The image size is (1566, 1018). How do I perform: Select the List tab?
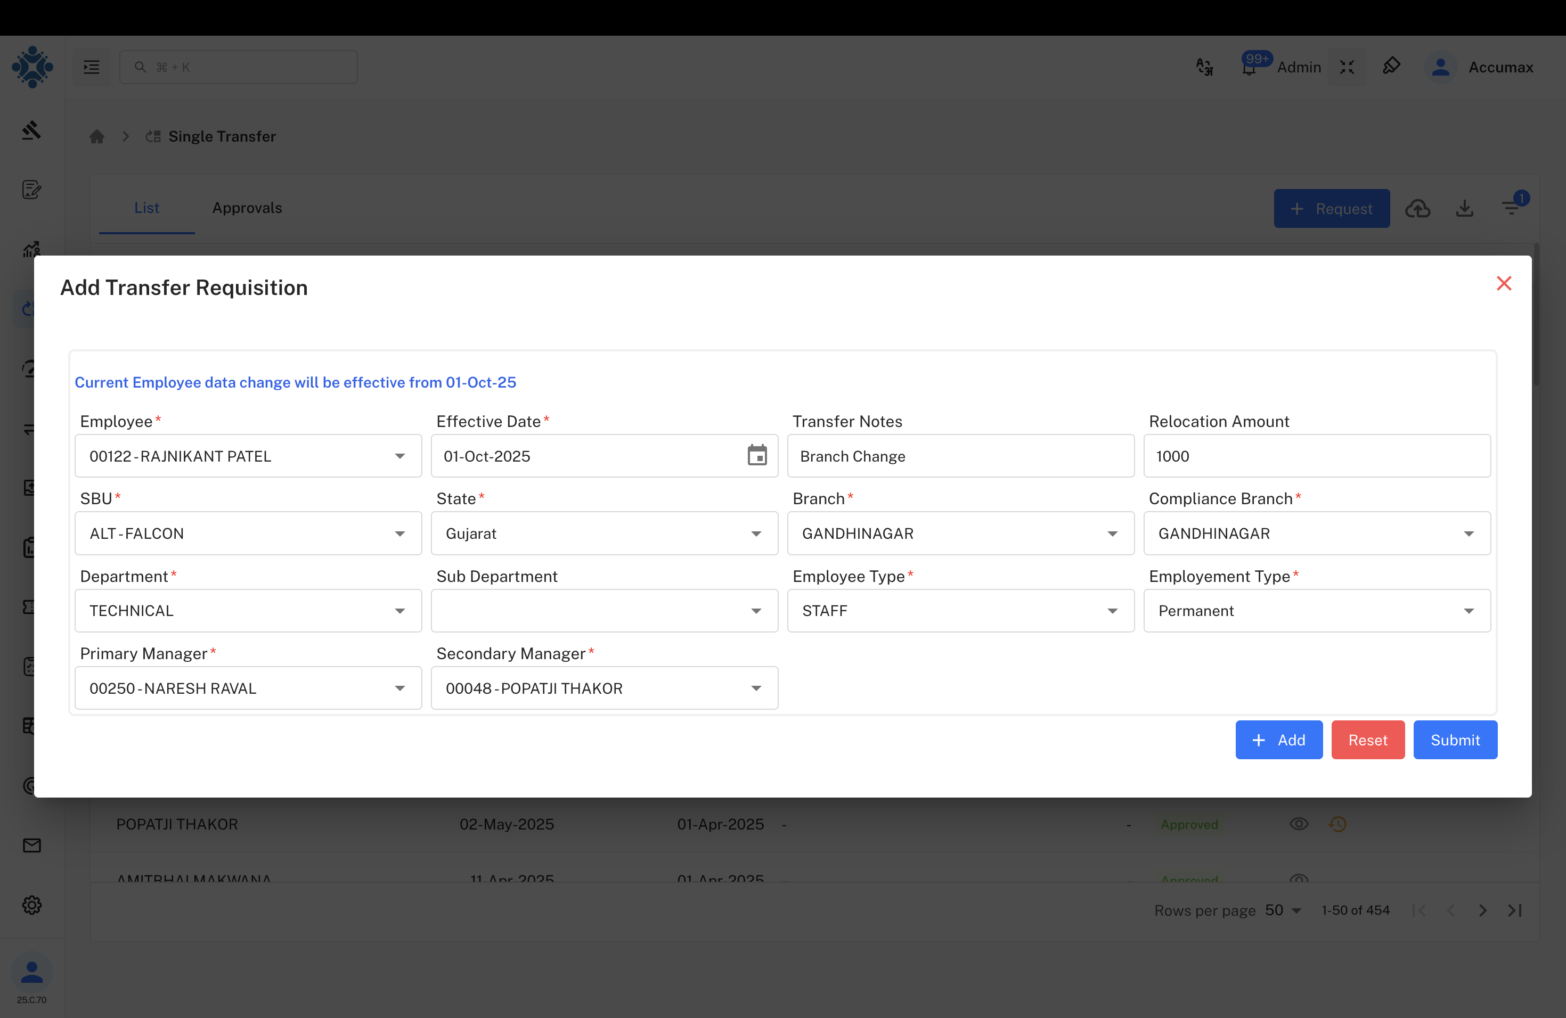point(146,208)
